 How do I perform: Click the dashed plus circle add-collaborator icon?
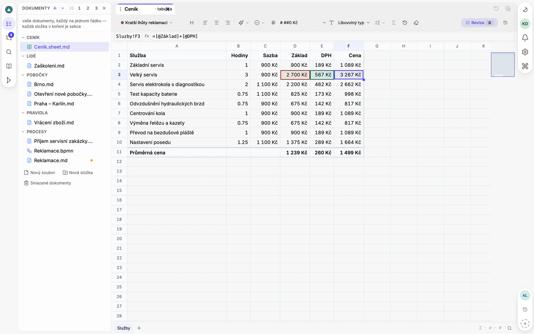[525, 324]
